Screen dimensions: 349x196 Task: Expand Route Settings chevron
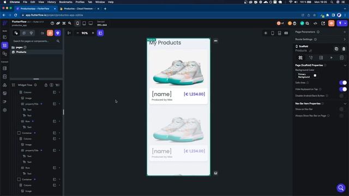[x=345, y=39]
